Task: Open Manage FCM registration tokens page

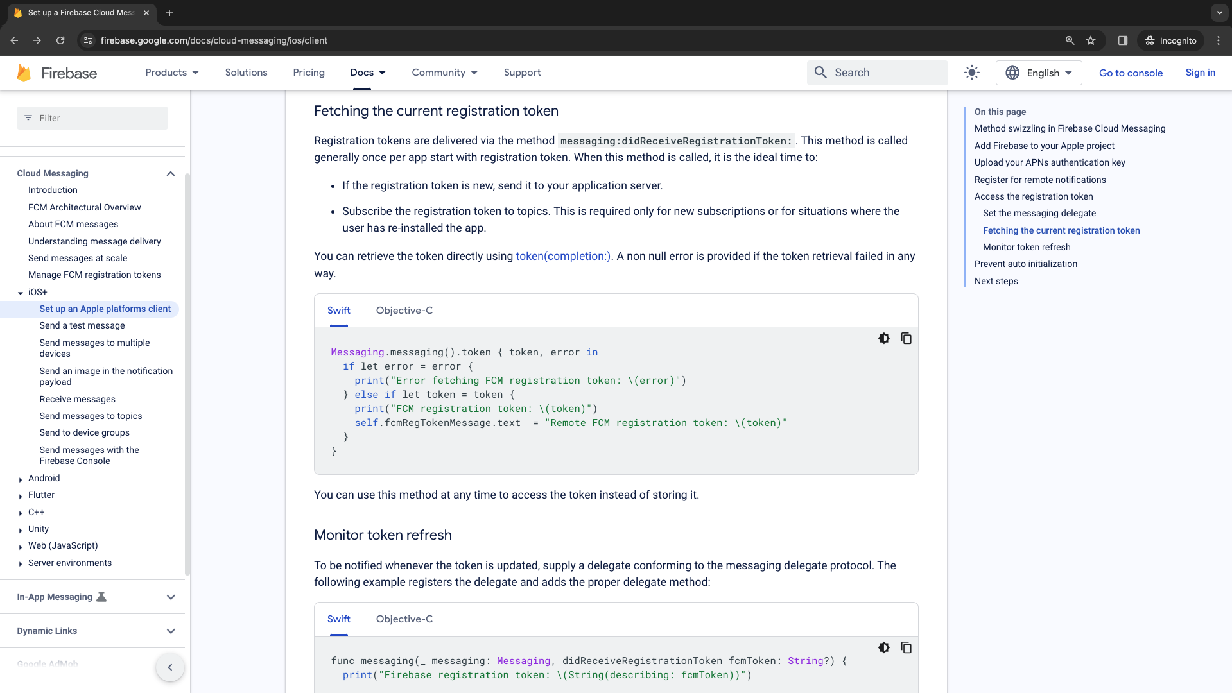Action: pyautogui.click(x=94, y=275)
